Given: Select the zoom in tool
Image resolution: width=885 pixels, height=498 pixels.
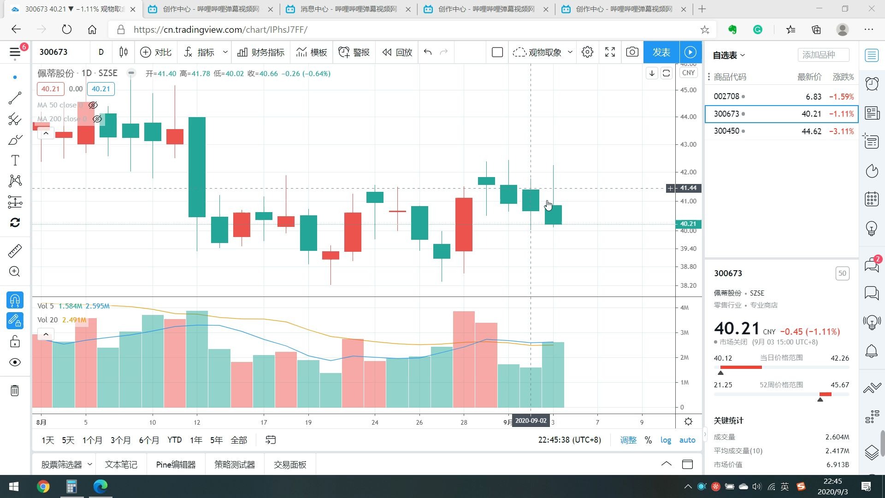Looking at the screenshot, I should (15, 272).
